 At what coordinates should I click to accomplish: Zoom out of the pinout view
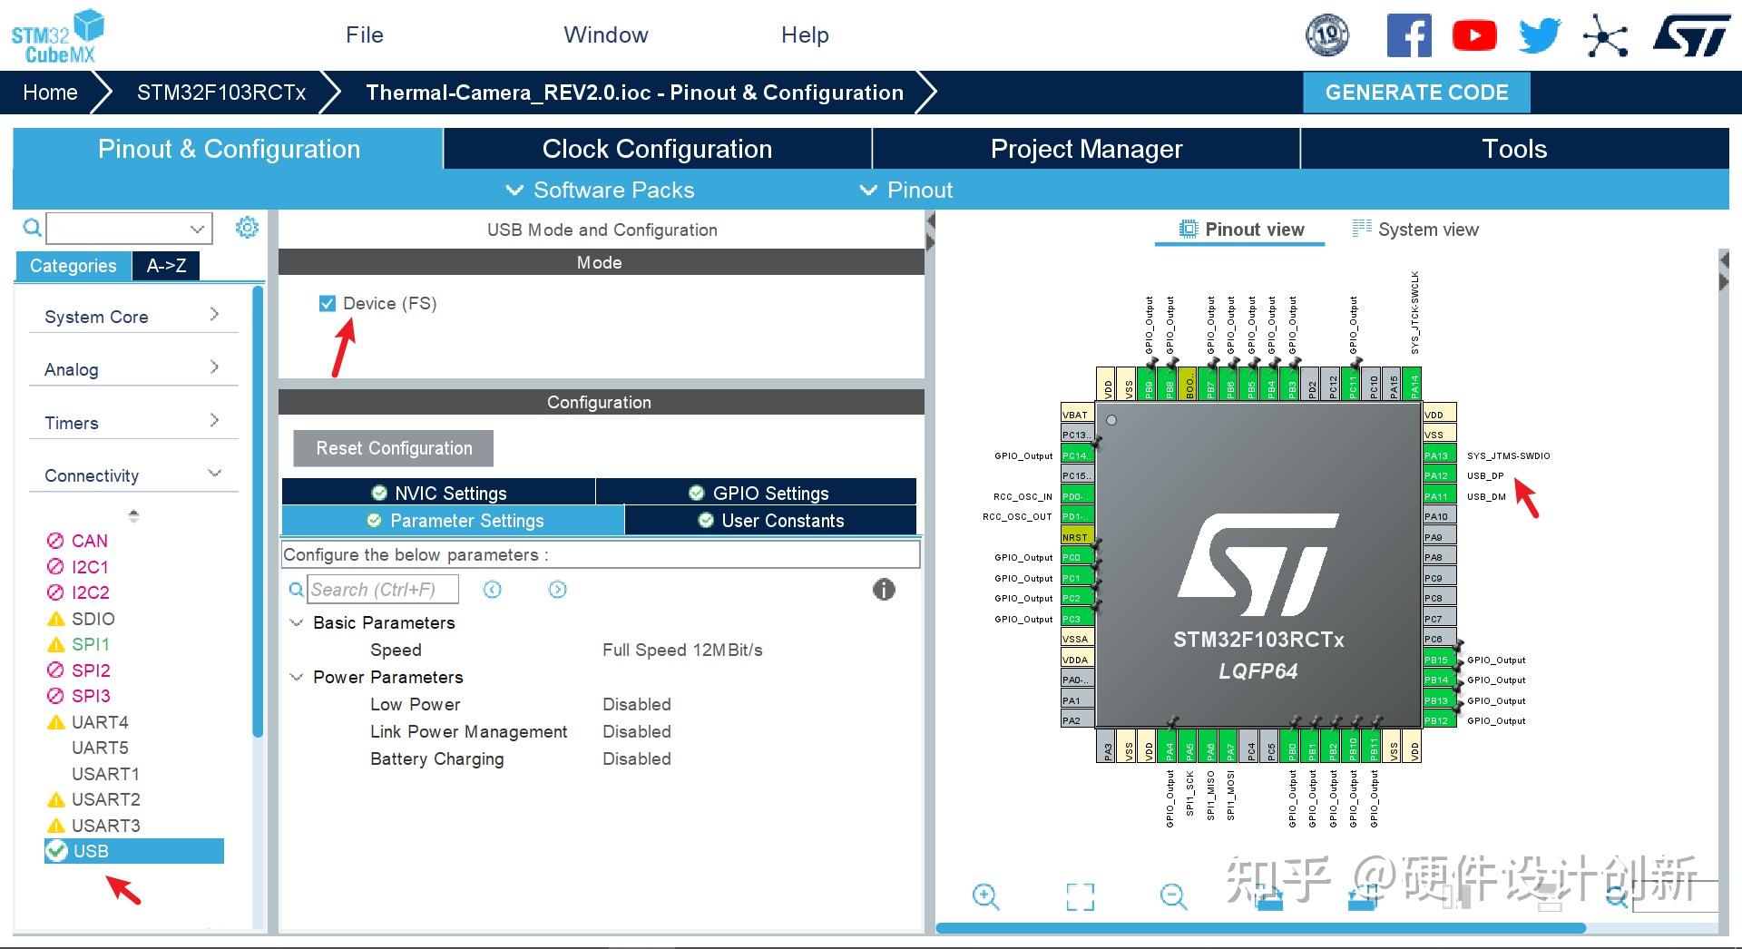click(x=1172, y=896)
